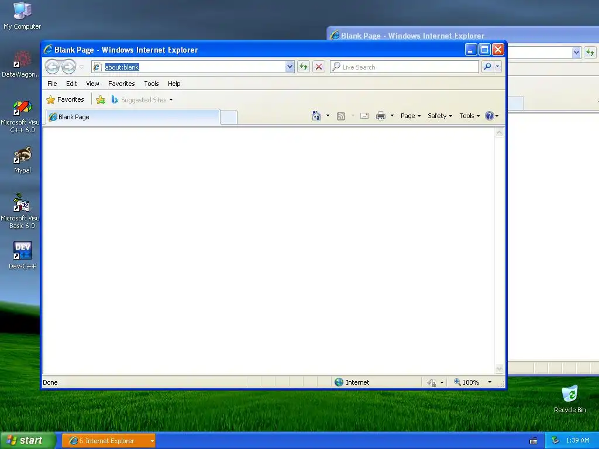Select the Microsoft Visual C++ 6.0 shortcut

tap(20, 116)
